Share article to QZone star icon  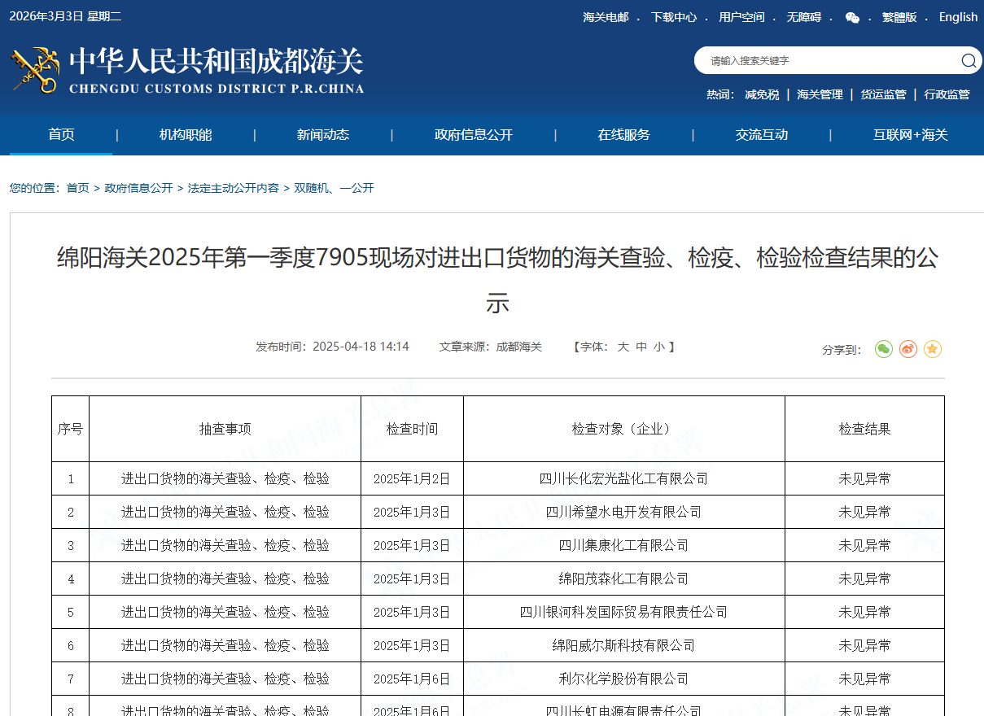click(x=933, y=349)
